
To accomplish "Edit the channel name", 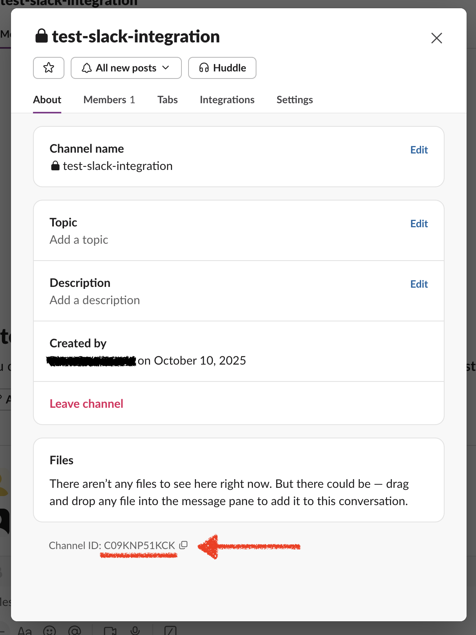I will click(419, 150).
